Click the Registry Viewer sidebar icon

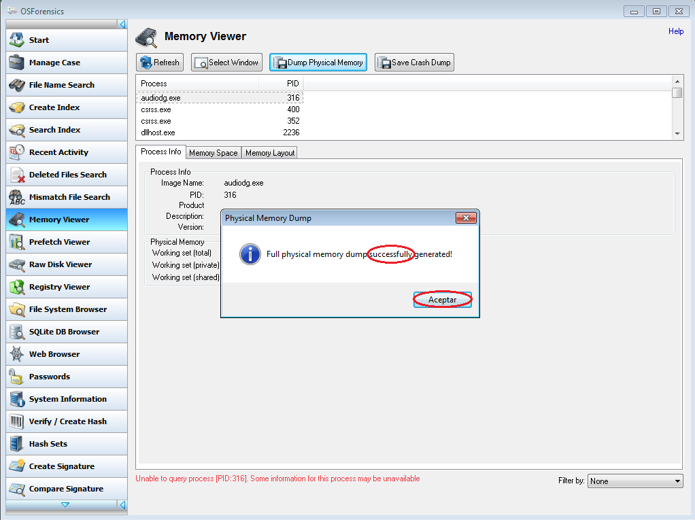click(x=17, y=287)
